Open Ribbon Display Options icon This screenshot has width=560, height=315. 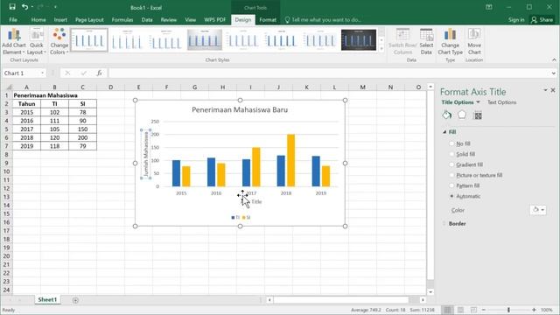pyautogui.click(x=489, y=7)
